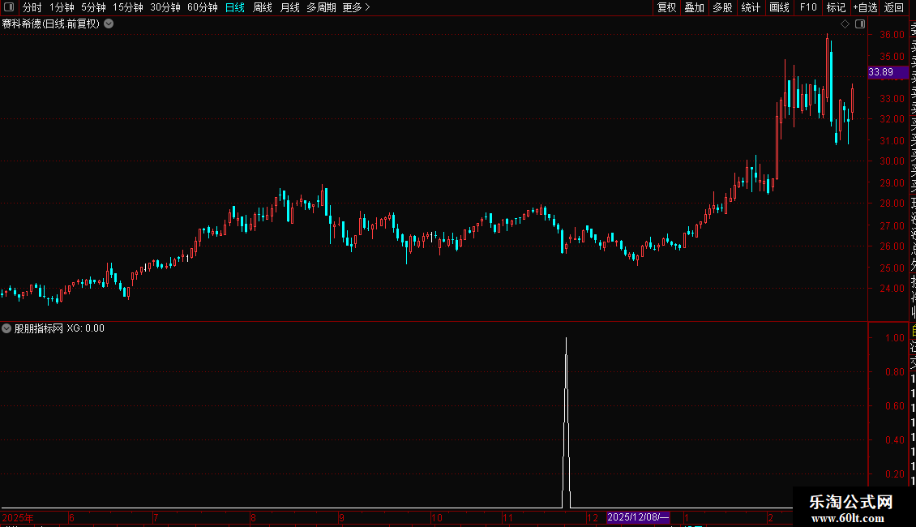Add stock with +自选 button
Screen dimensions: 916x527
(865, 7)
